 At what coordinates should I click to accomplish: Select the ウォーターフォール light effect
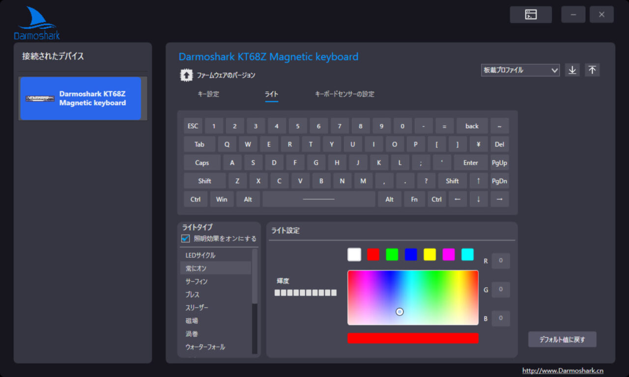tap(216, 347)
